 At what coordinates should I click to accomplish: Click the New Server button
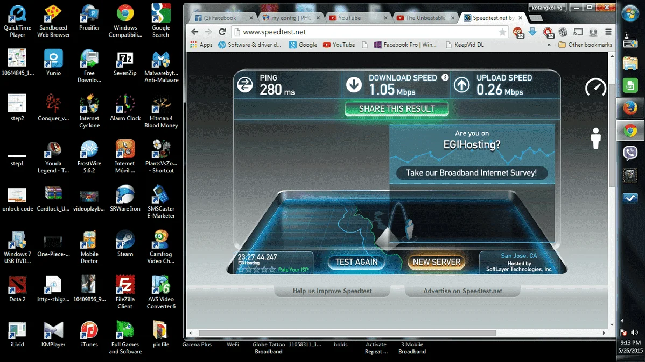click(437, 262)
